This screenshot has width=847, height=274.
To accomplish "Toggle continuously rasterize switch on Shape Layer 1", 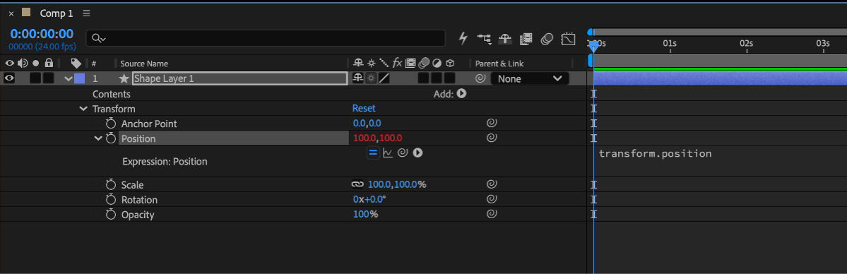I will tap(371, 78).
